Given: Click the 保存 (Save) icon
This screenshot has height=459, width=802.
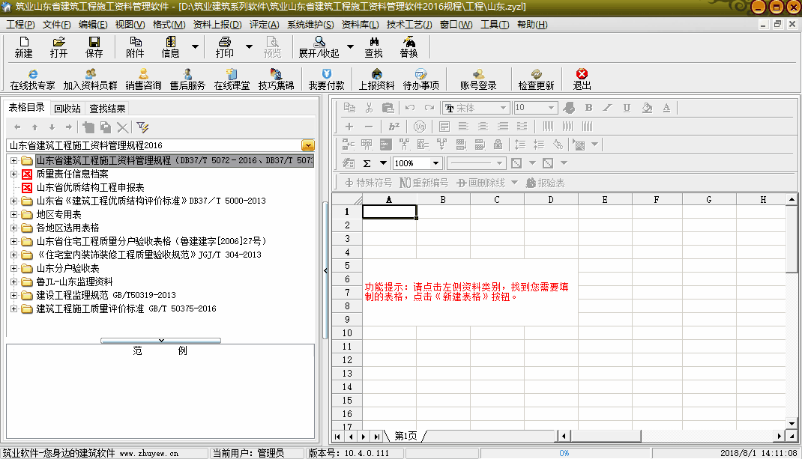Looking at the screenshot, I should (94, 43).
